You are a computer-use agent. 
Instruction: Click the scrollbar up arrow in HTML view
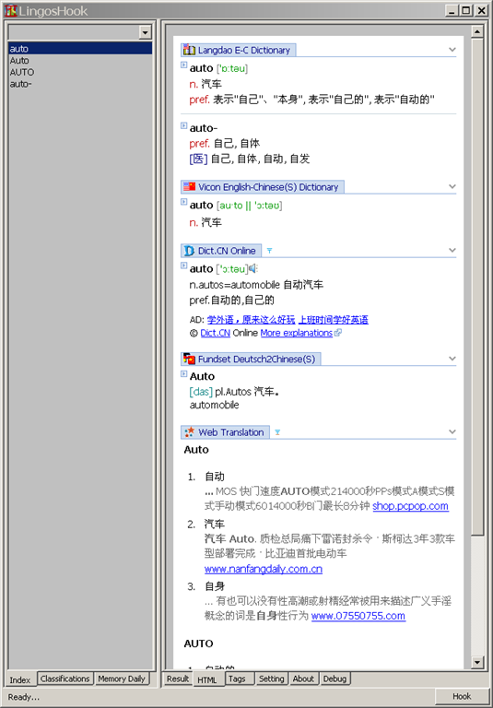[x=477, y=31]
